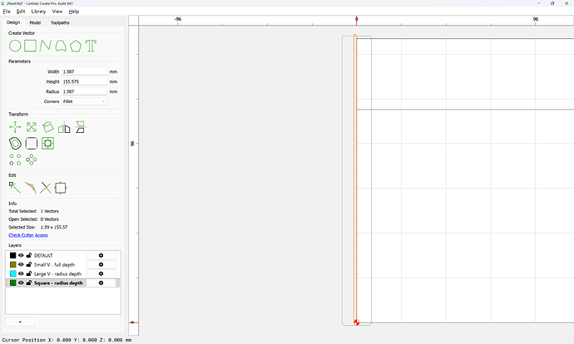Screen dimensions: 574x344
Task: Hide the Small V - full depth layer
Action: (21, 265)
